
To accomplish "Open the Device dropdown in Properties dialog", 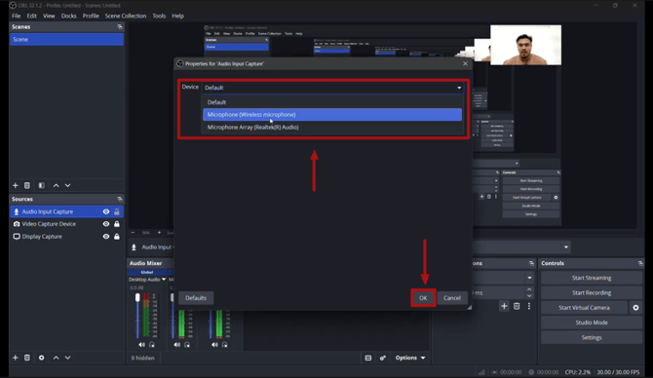I will click(332, 88).
